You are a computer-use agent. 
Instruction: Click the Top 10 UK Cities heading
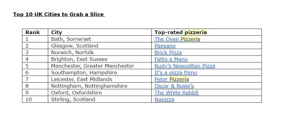[59, 15]
